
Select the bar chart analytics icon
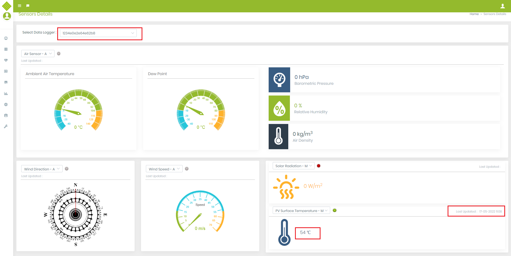(x=6, y=93)
